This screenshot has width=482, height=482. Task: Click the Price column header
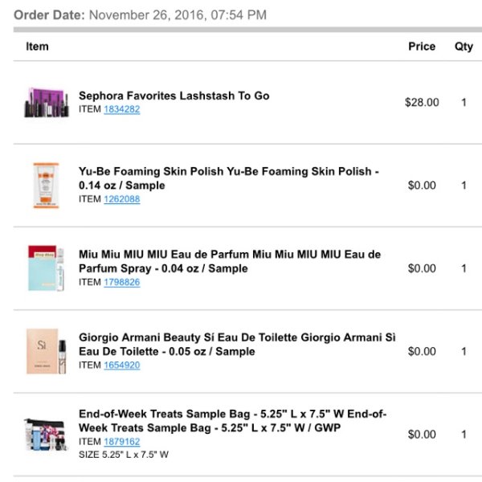422,47
